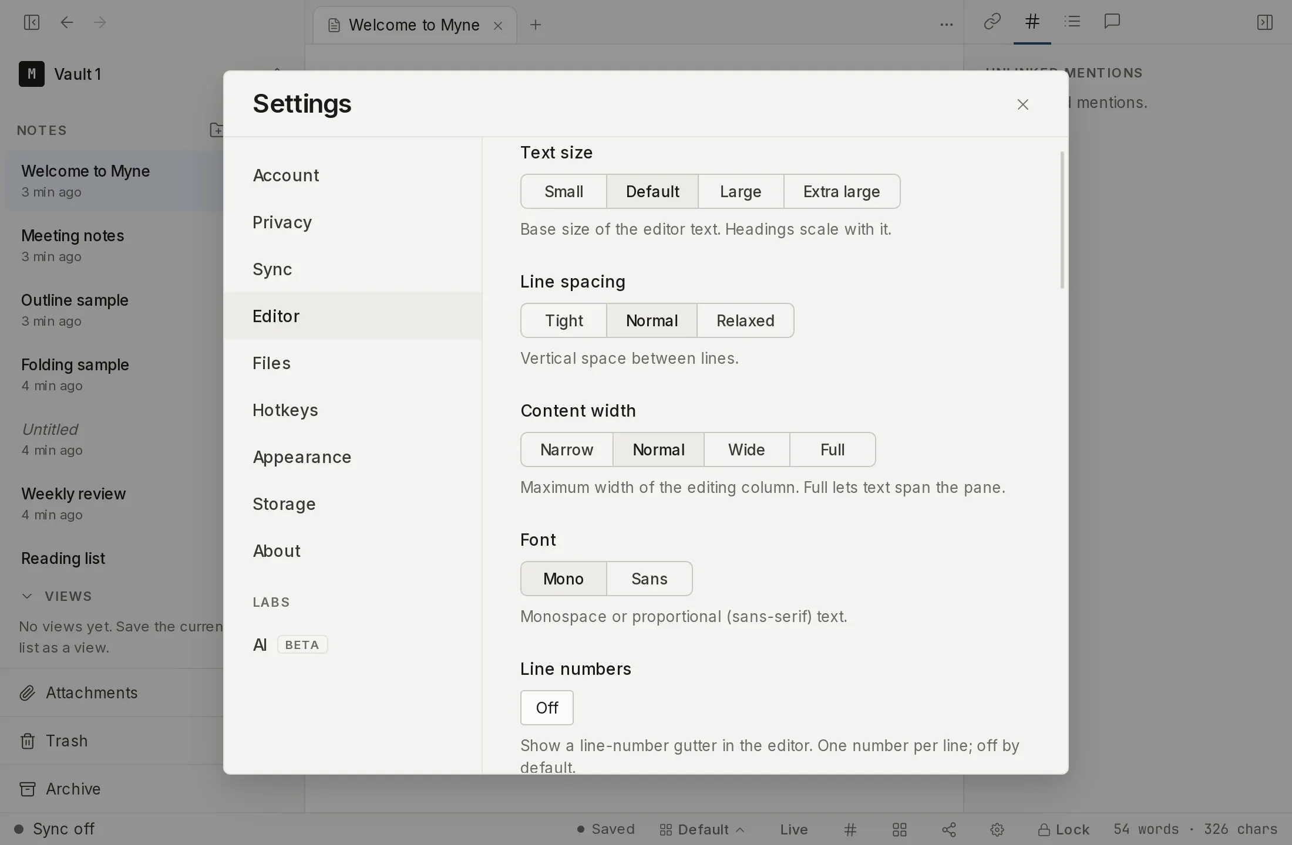Select the Mono font option
The width and height of the screenshot is (1292, 845).
coord(563,579)
